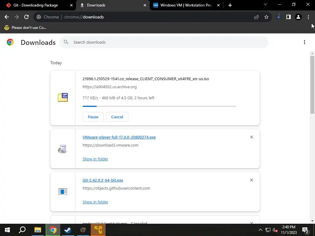Go back using the browser back arrow
This screenshot has width=315, height=236.
tap(7, 17)
